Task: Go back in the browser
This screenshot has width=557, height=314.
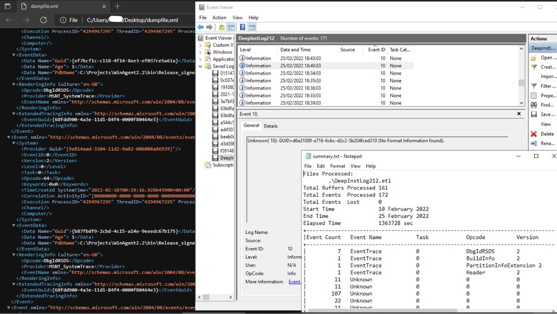Action: pos(9,20)
